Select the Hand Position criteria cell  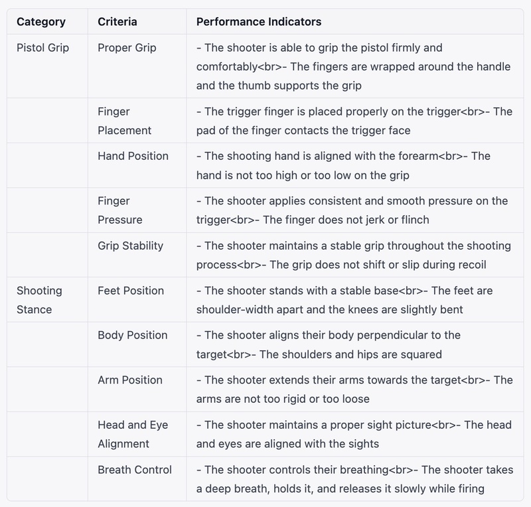point(133,156)
